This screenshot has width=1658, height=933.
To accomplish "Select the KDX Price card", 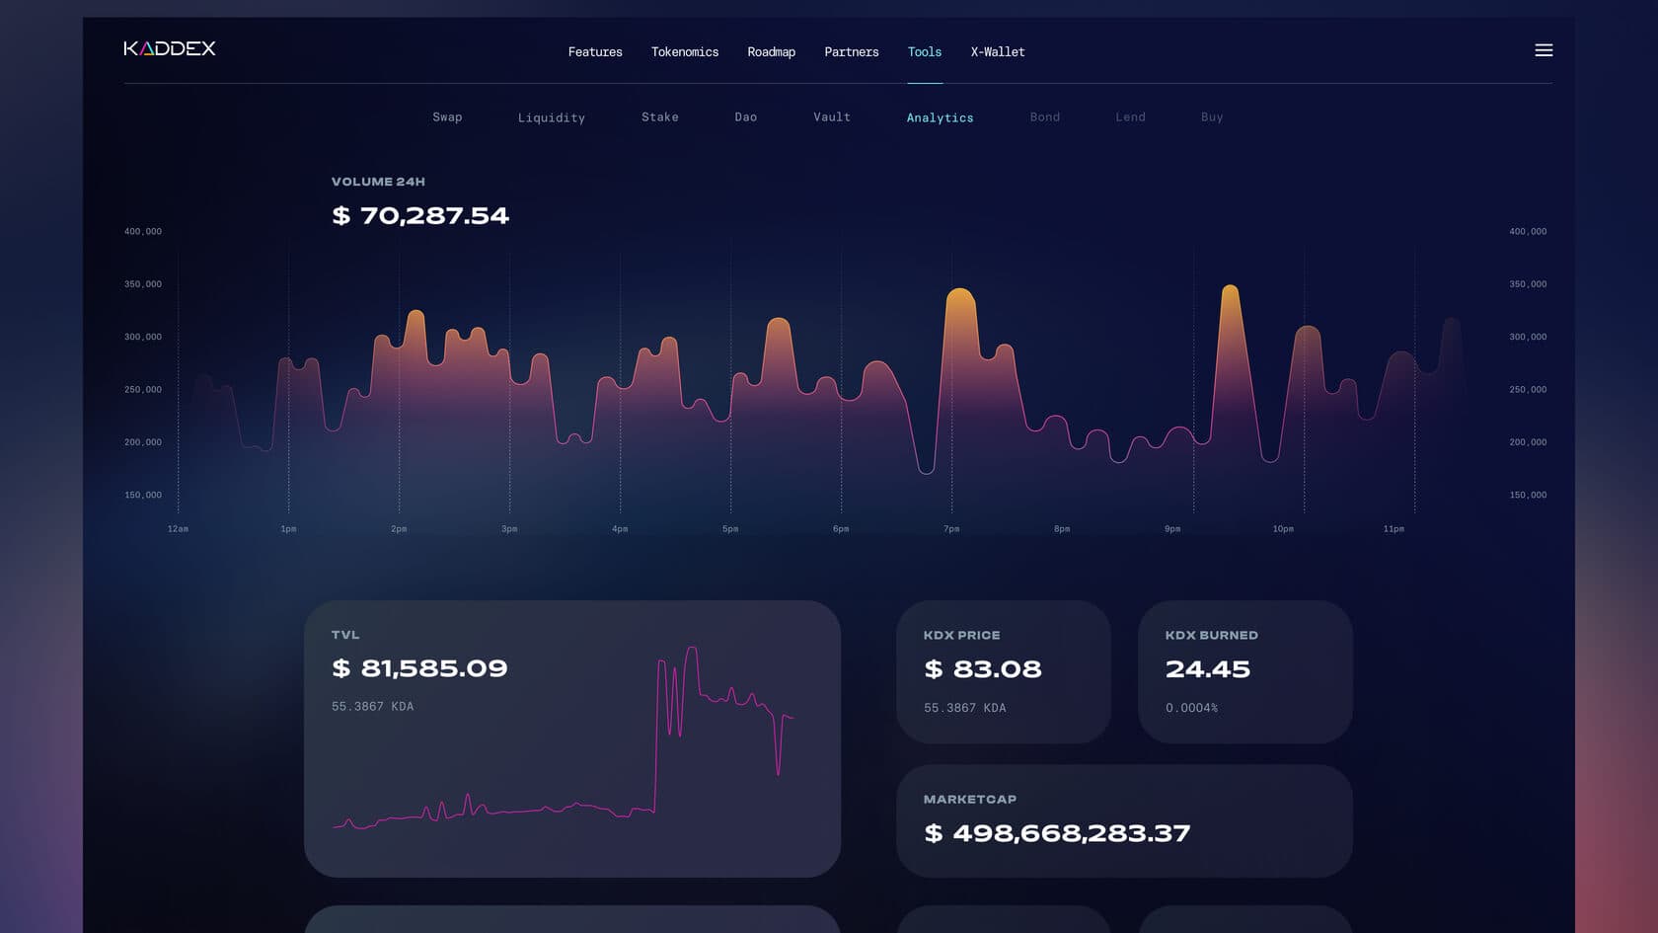I will coord(1004,671).
